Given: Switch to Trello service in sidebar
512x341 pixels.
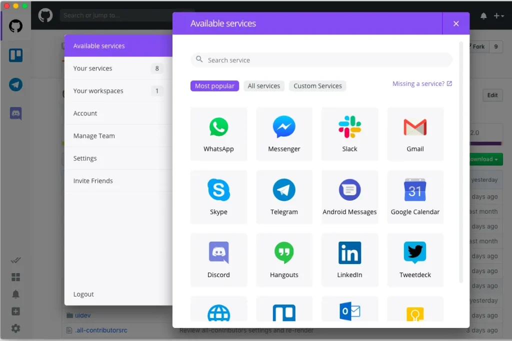Looking at the screenshot, I should coord(15,55).
